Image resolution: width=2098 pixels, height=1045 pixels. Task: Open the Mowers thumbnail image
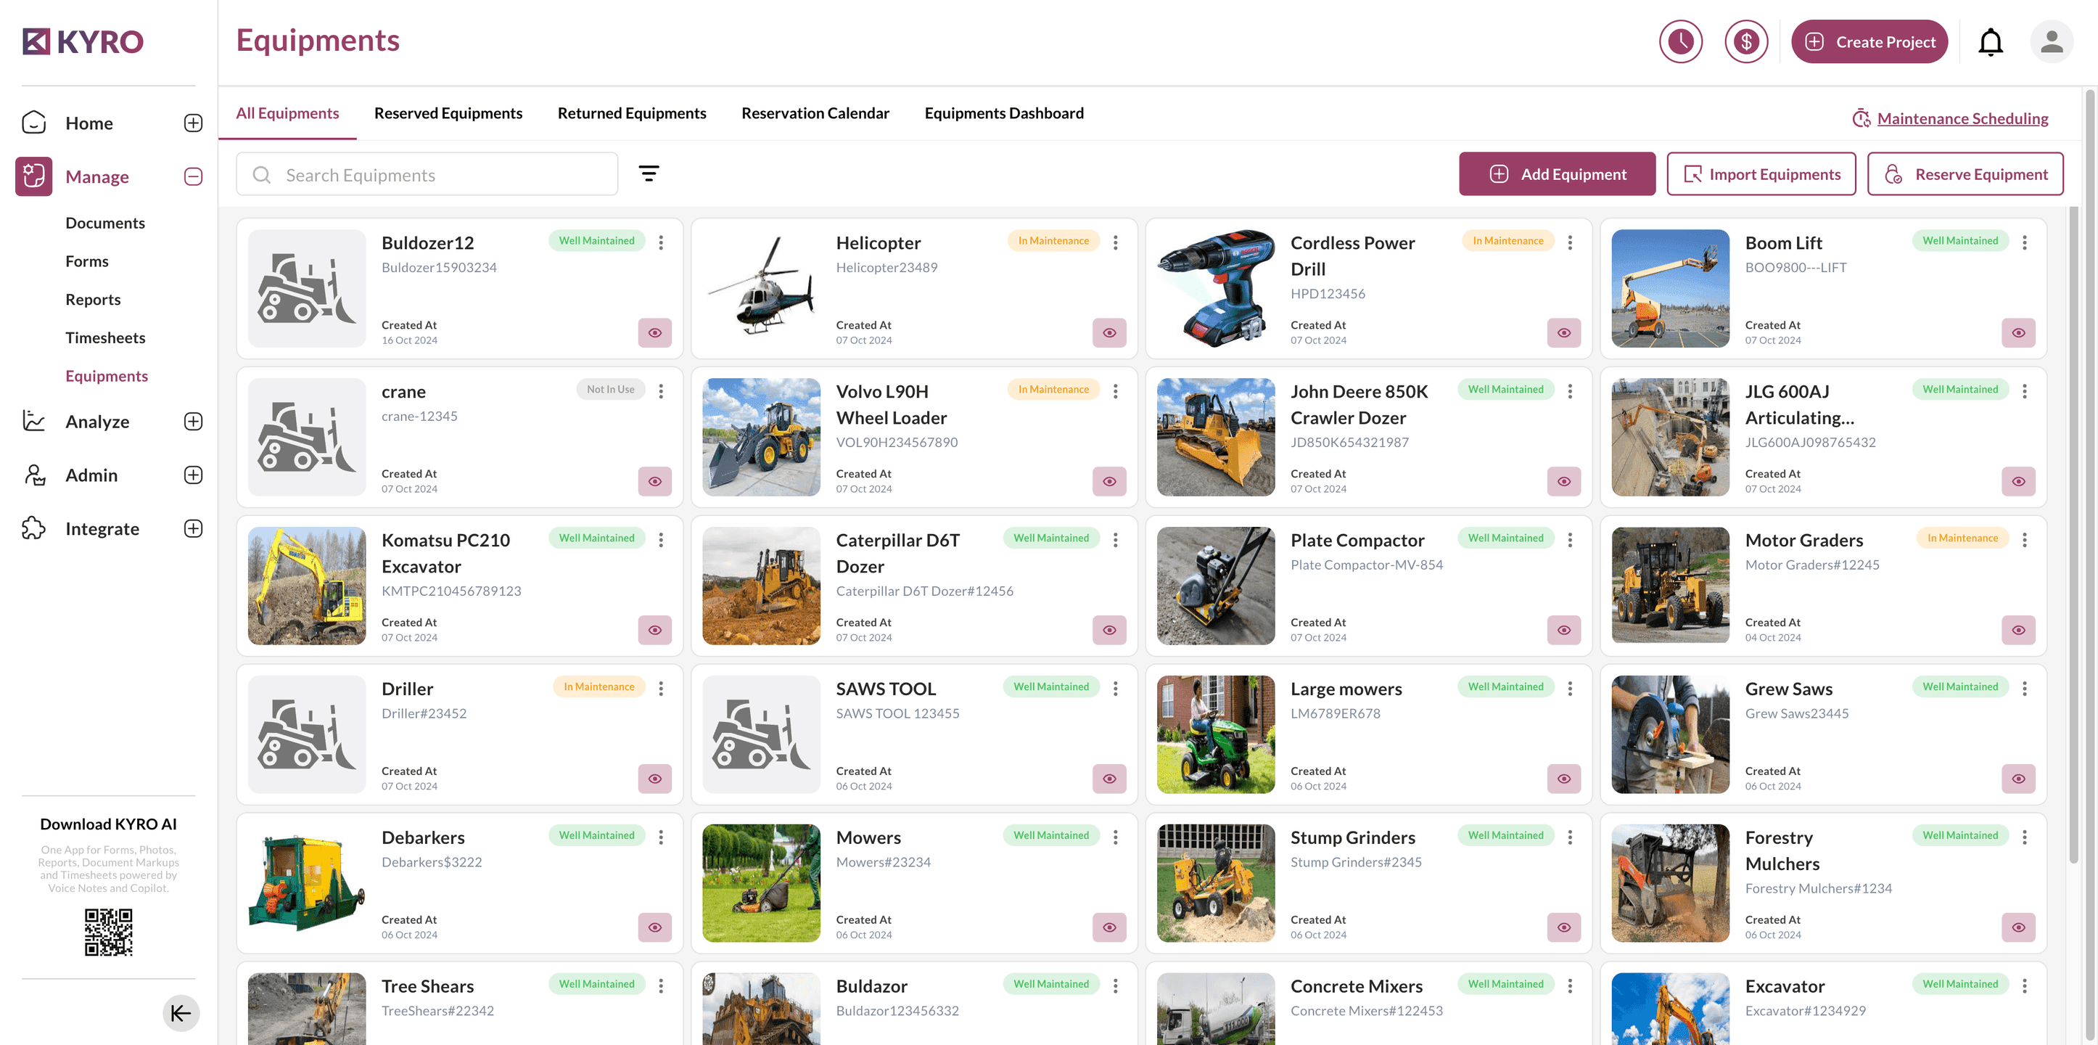pyautogui.click(x=762, y=883)
